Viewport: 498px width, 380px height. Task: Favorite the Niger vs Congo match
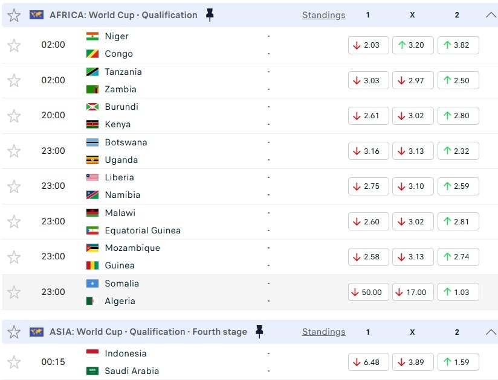14,45
